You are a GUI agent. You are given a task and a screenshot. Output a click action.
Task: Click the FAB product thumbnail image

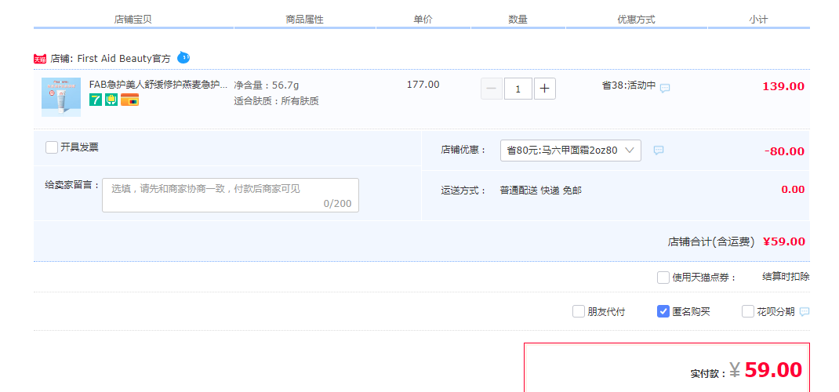tap(61, 96)
